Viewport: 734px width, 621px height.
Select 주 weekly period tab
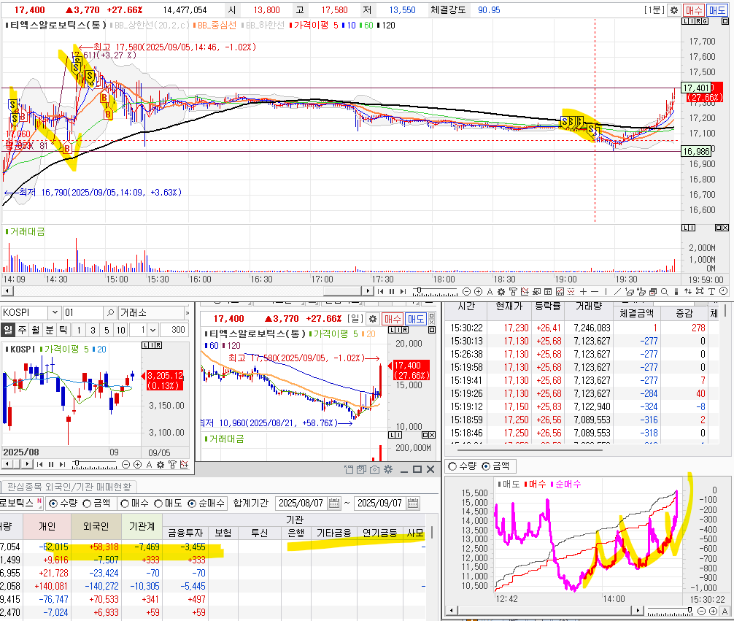click(x=22, y=330)
